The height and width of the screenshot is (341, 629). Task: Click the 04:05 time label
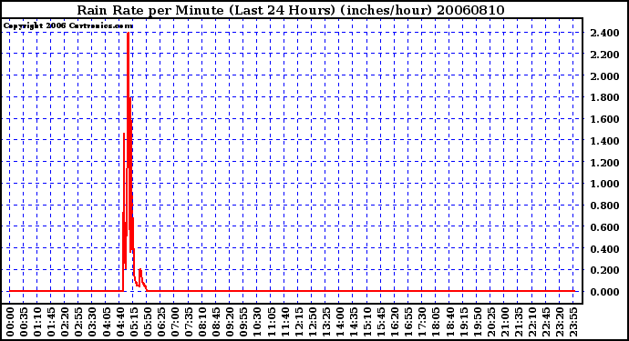click(x=107, y=322)
